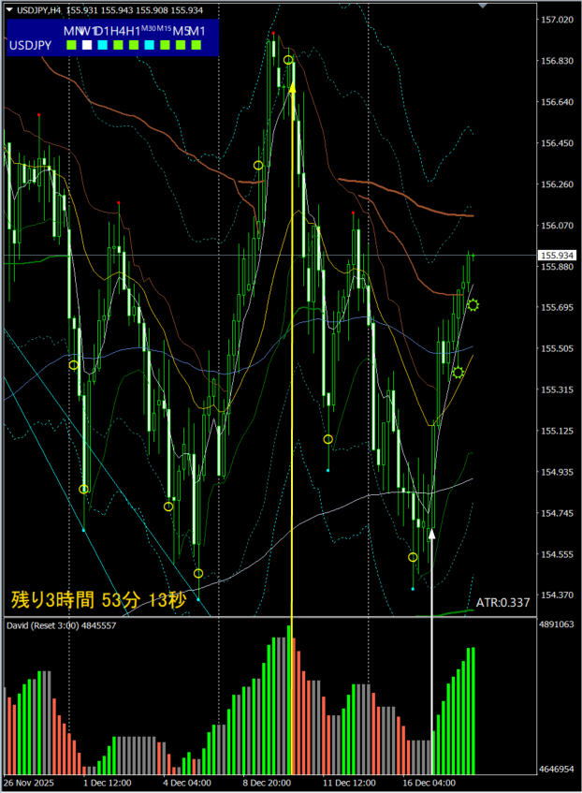Click the 154.935 price scale label

pyautogui.click(x=558, y=472)
